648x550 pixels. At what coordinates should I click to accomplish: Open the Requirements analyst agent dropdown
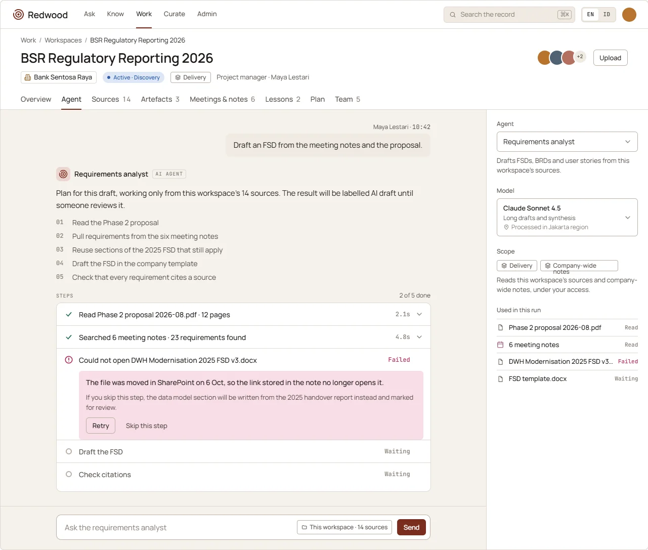tap(567, 142)
